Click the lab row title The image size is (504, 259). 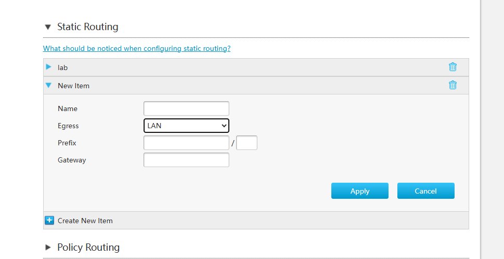(x=63, y=67)
